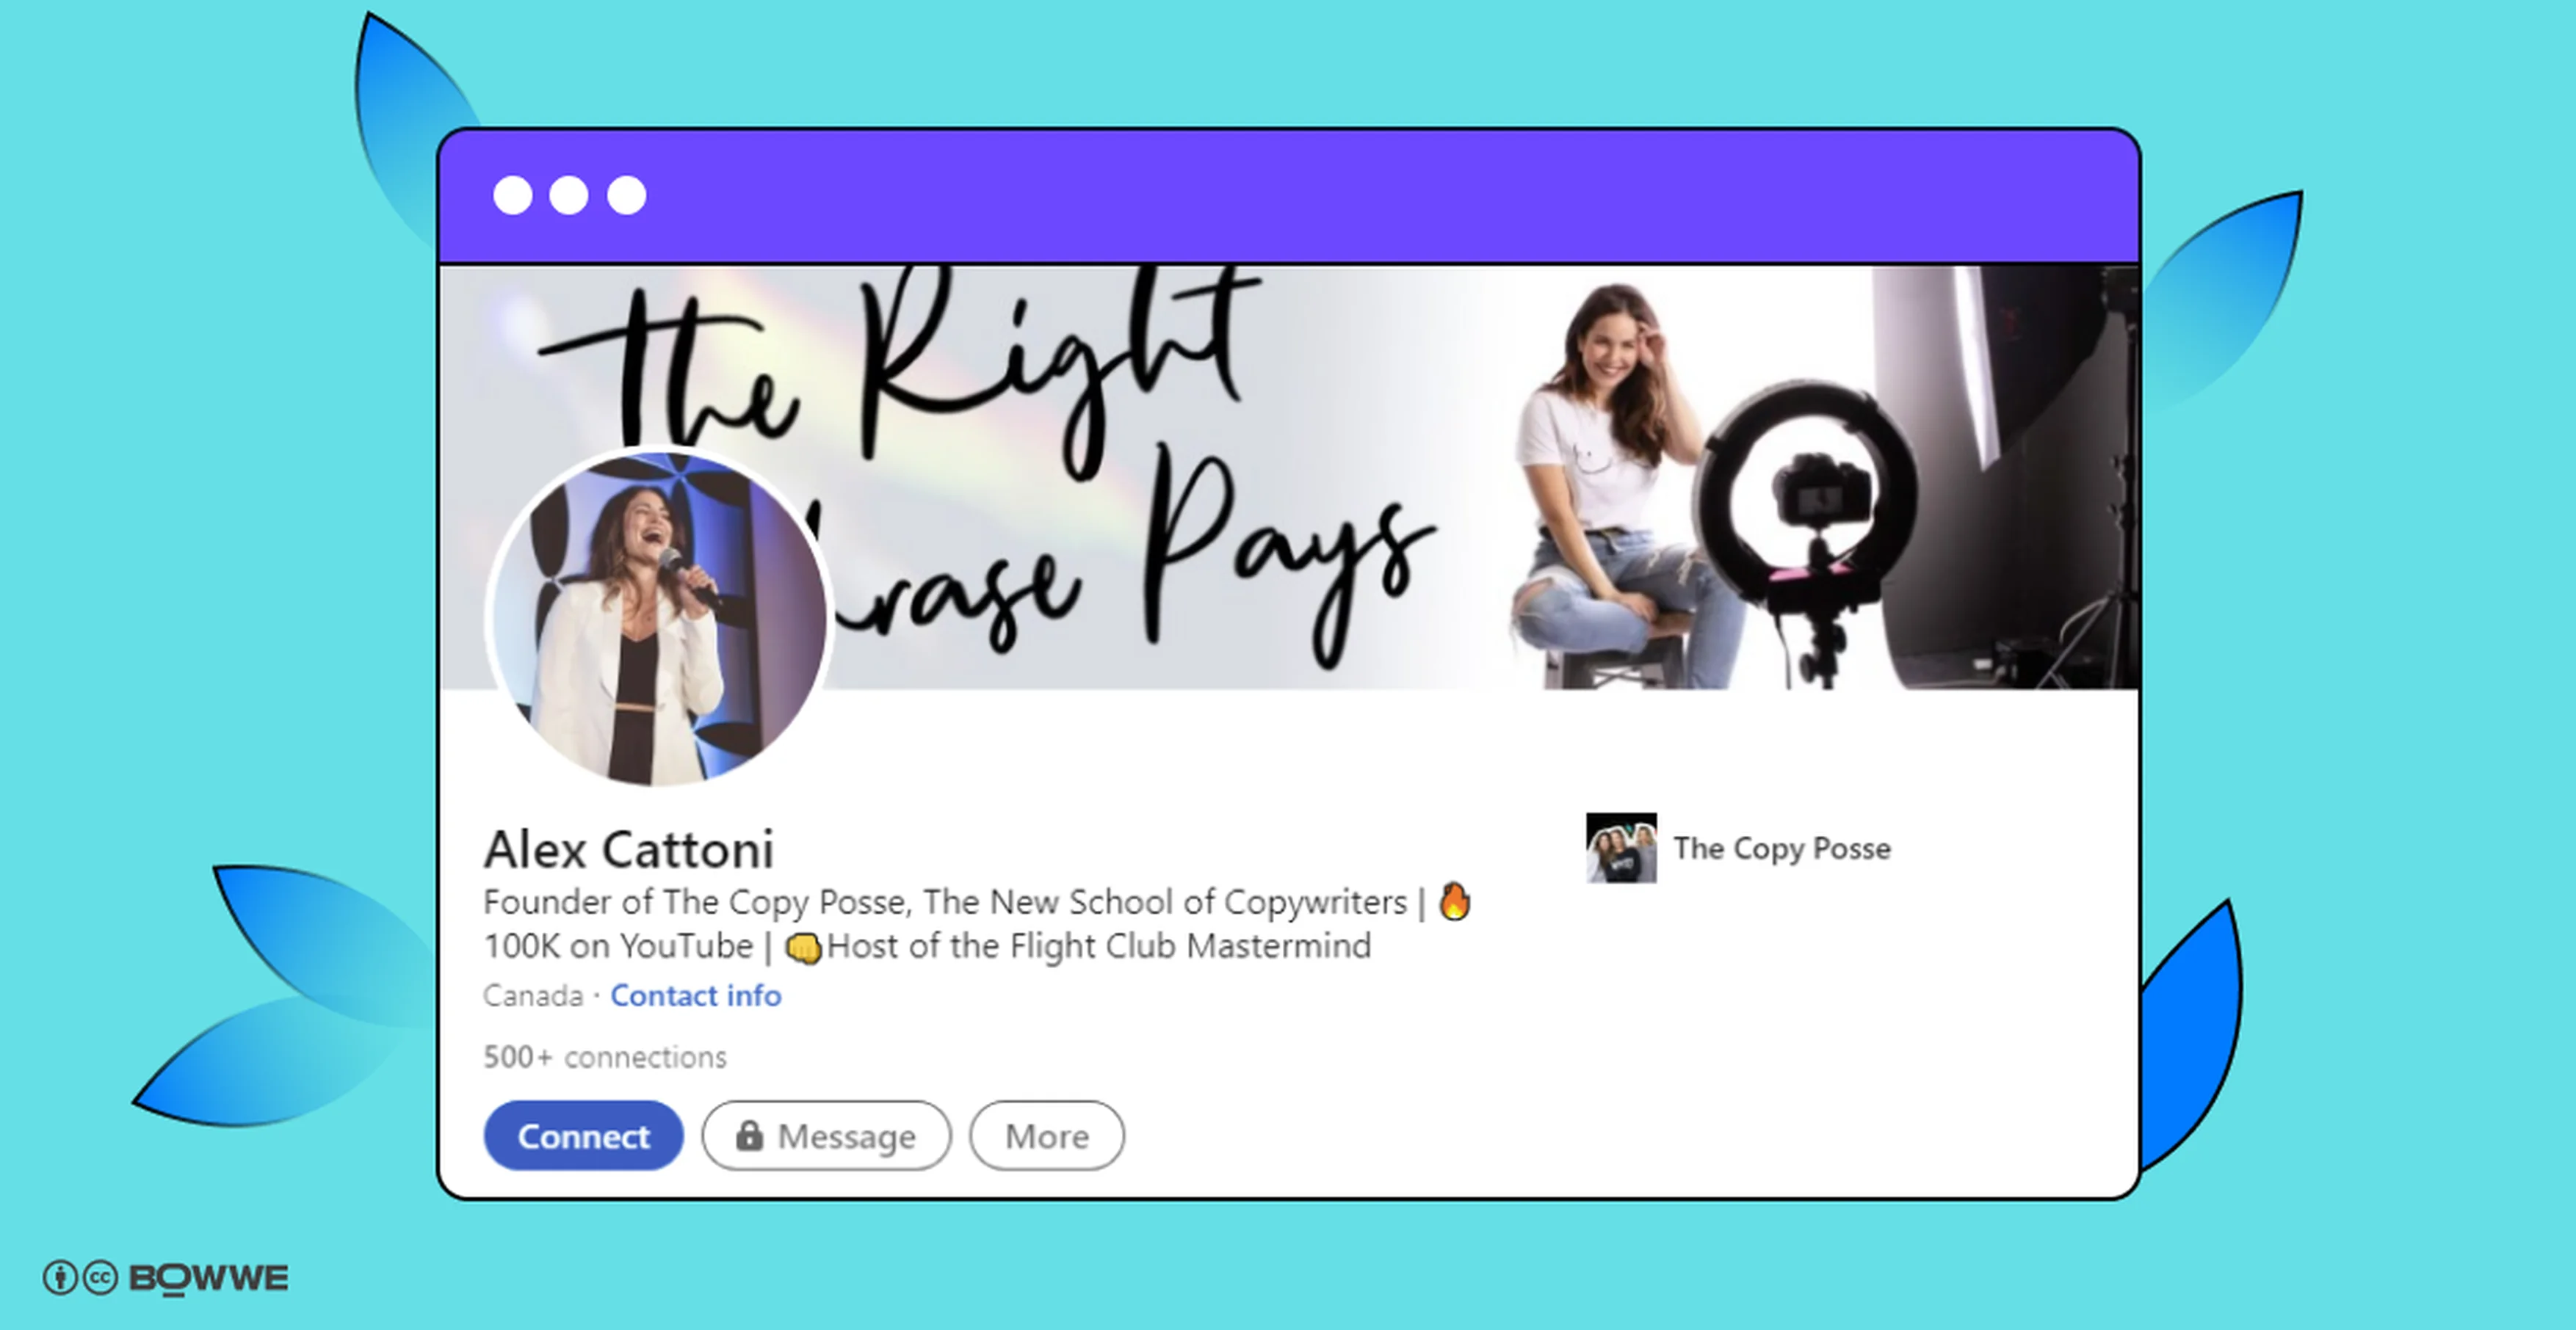The image size is (2576, 1330).
Task: Click the Host of the Flight Club Mastermind text
Action: tap(1099, 946)
